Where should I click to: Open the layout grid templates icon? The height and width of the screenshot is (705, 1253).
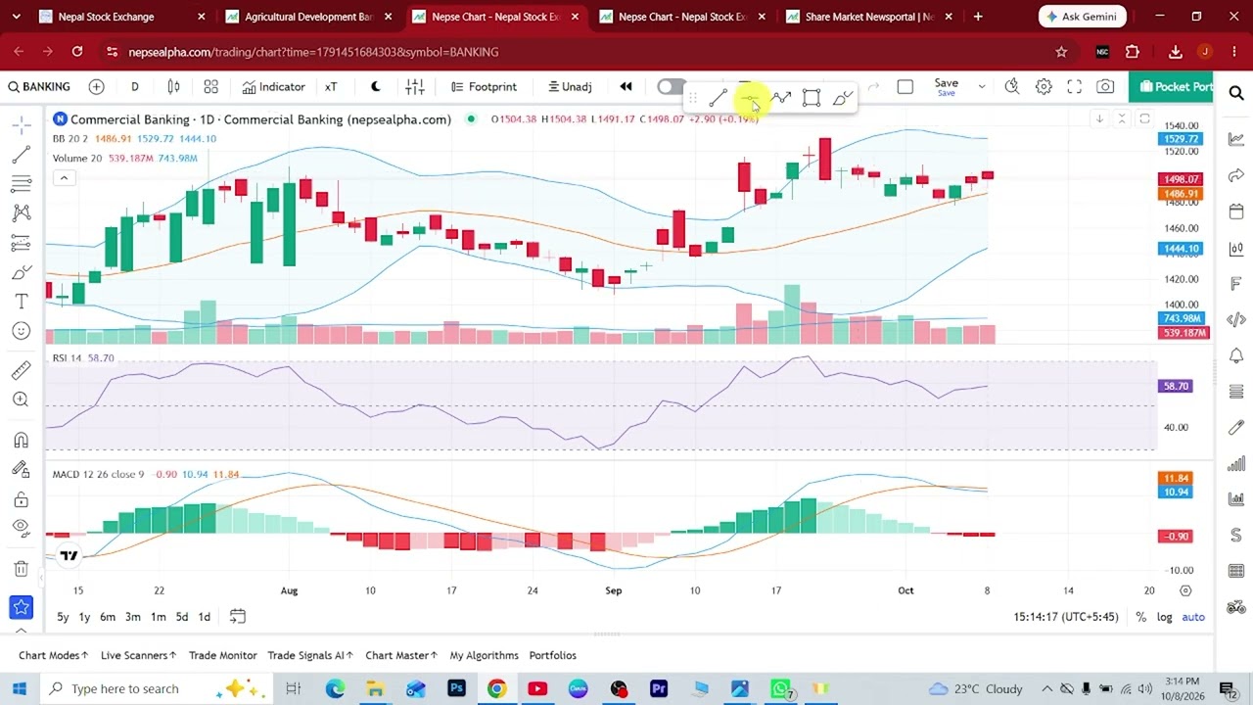point(210,87)
